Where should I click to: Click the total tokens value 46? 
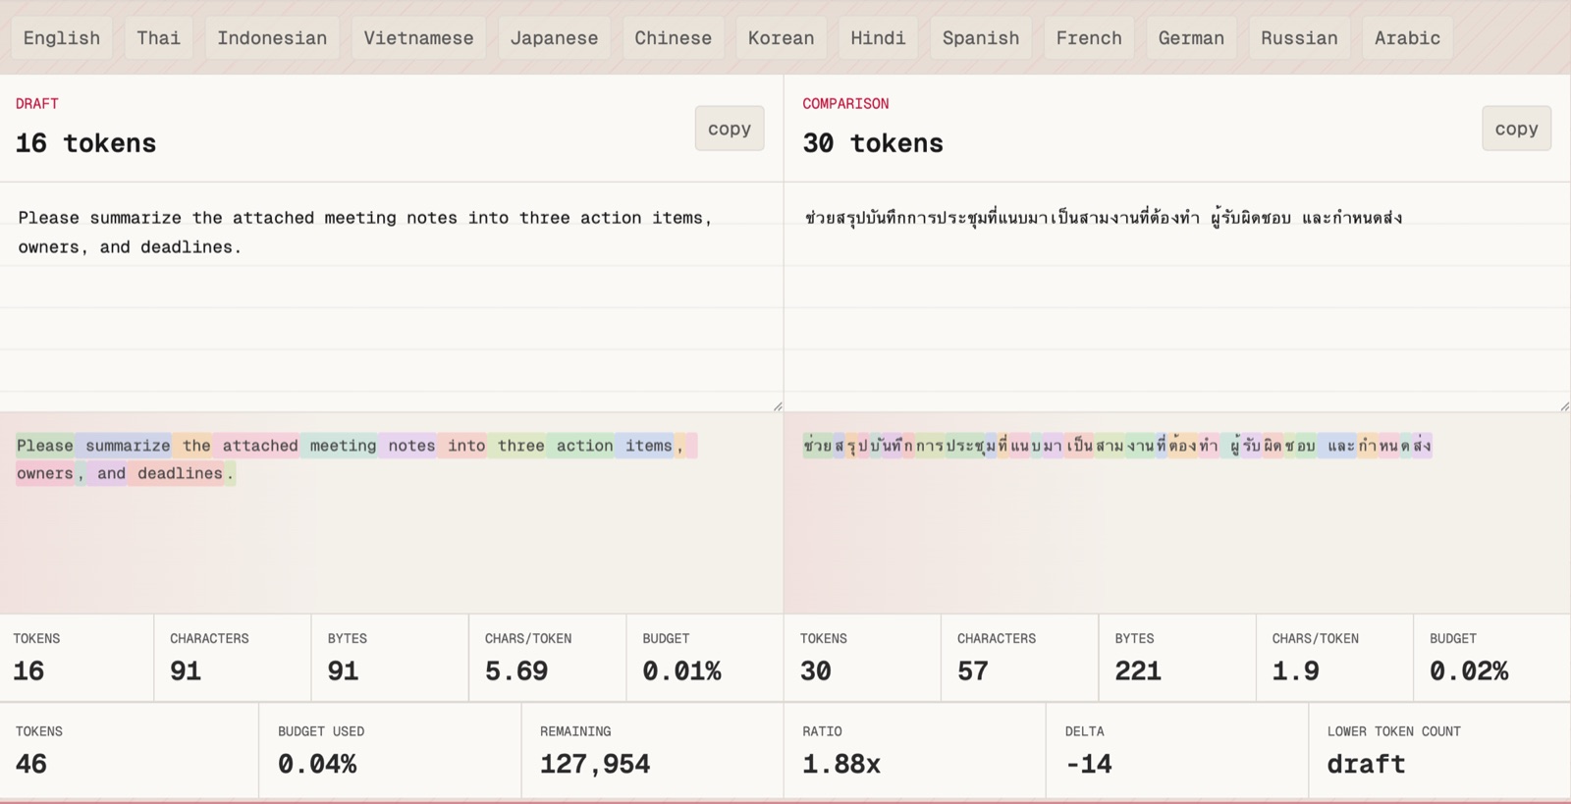tap(31, 764)
